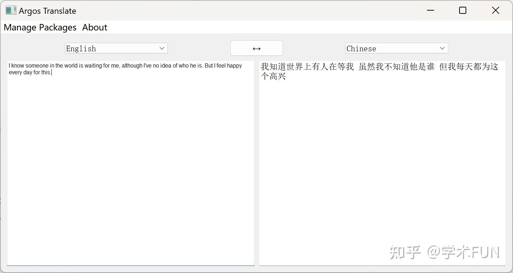
Task: Click the minimize icon in the title bar
Action: [430, 10]
